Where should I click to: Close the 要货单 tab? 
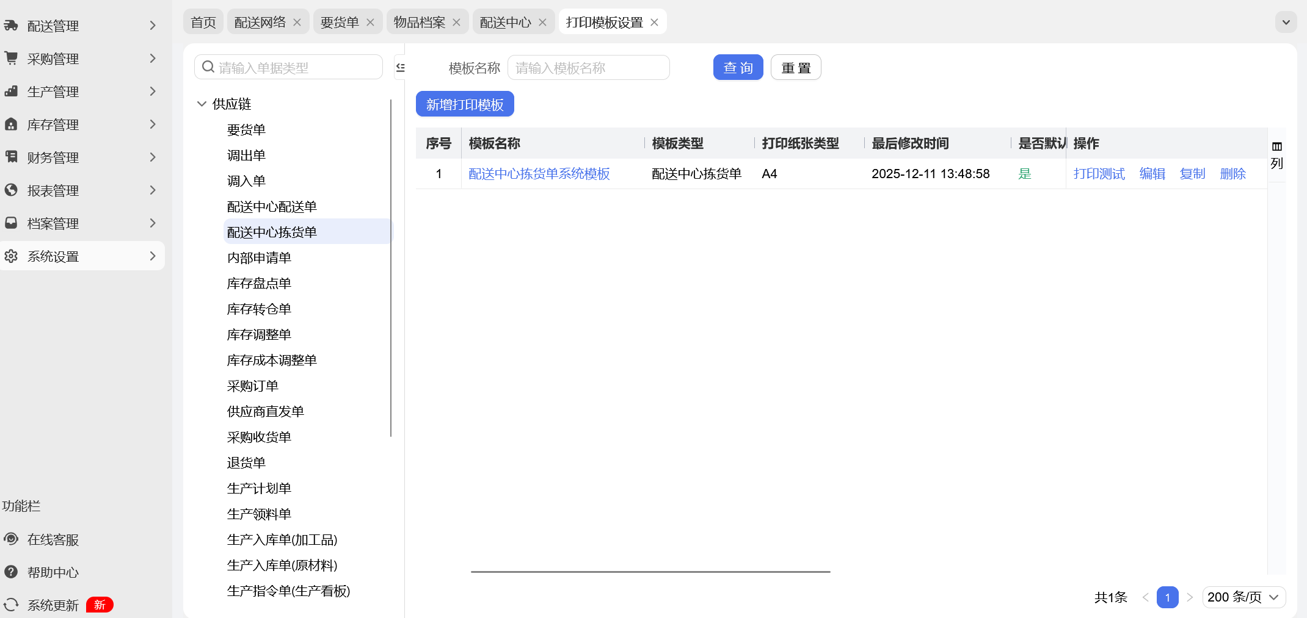click(370, 23)
